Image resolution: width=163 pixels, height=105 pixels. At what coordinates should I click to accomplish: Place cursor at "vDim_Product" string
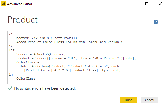pos(106,58)
